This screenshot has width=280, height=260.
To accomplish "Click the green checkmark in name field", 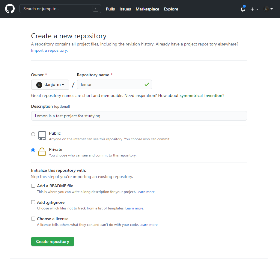I will [147, 84].
